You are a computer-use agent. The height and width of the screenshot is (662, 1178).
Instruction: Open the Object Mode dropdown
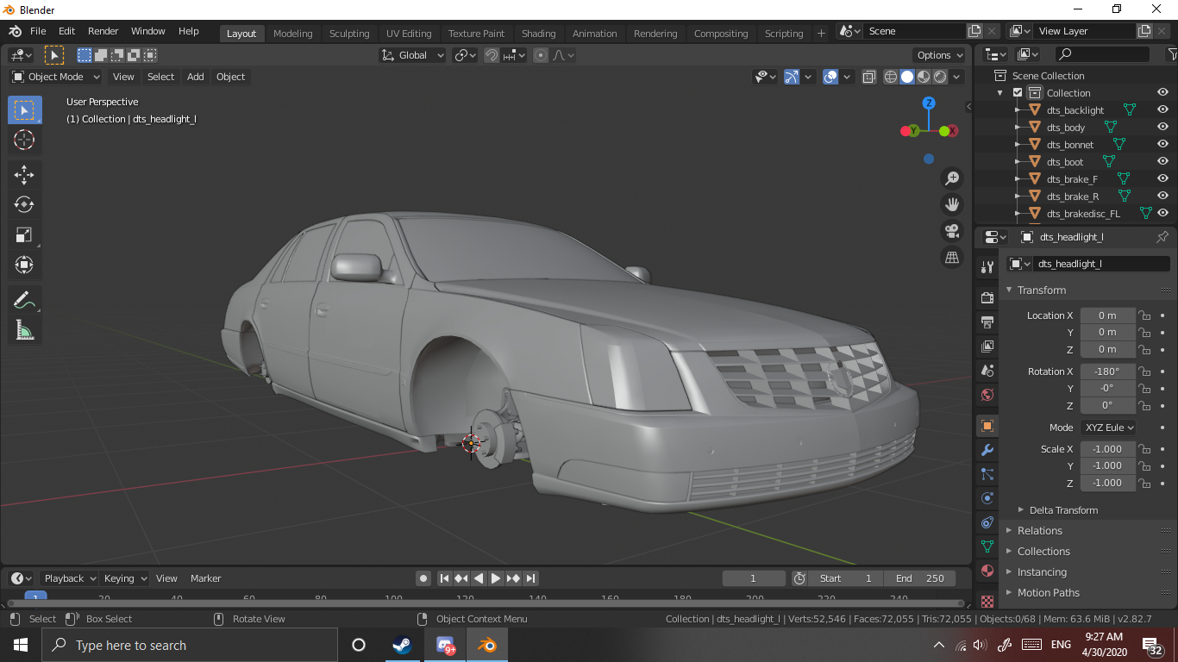[x=55, y=77]
